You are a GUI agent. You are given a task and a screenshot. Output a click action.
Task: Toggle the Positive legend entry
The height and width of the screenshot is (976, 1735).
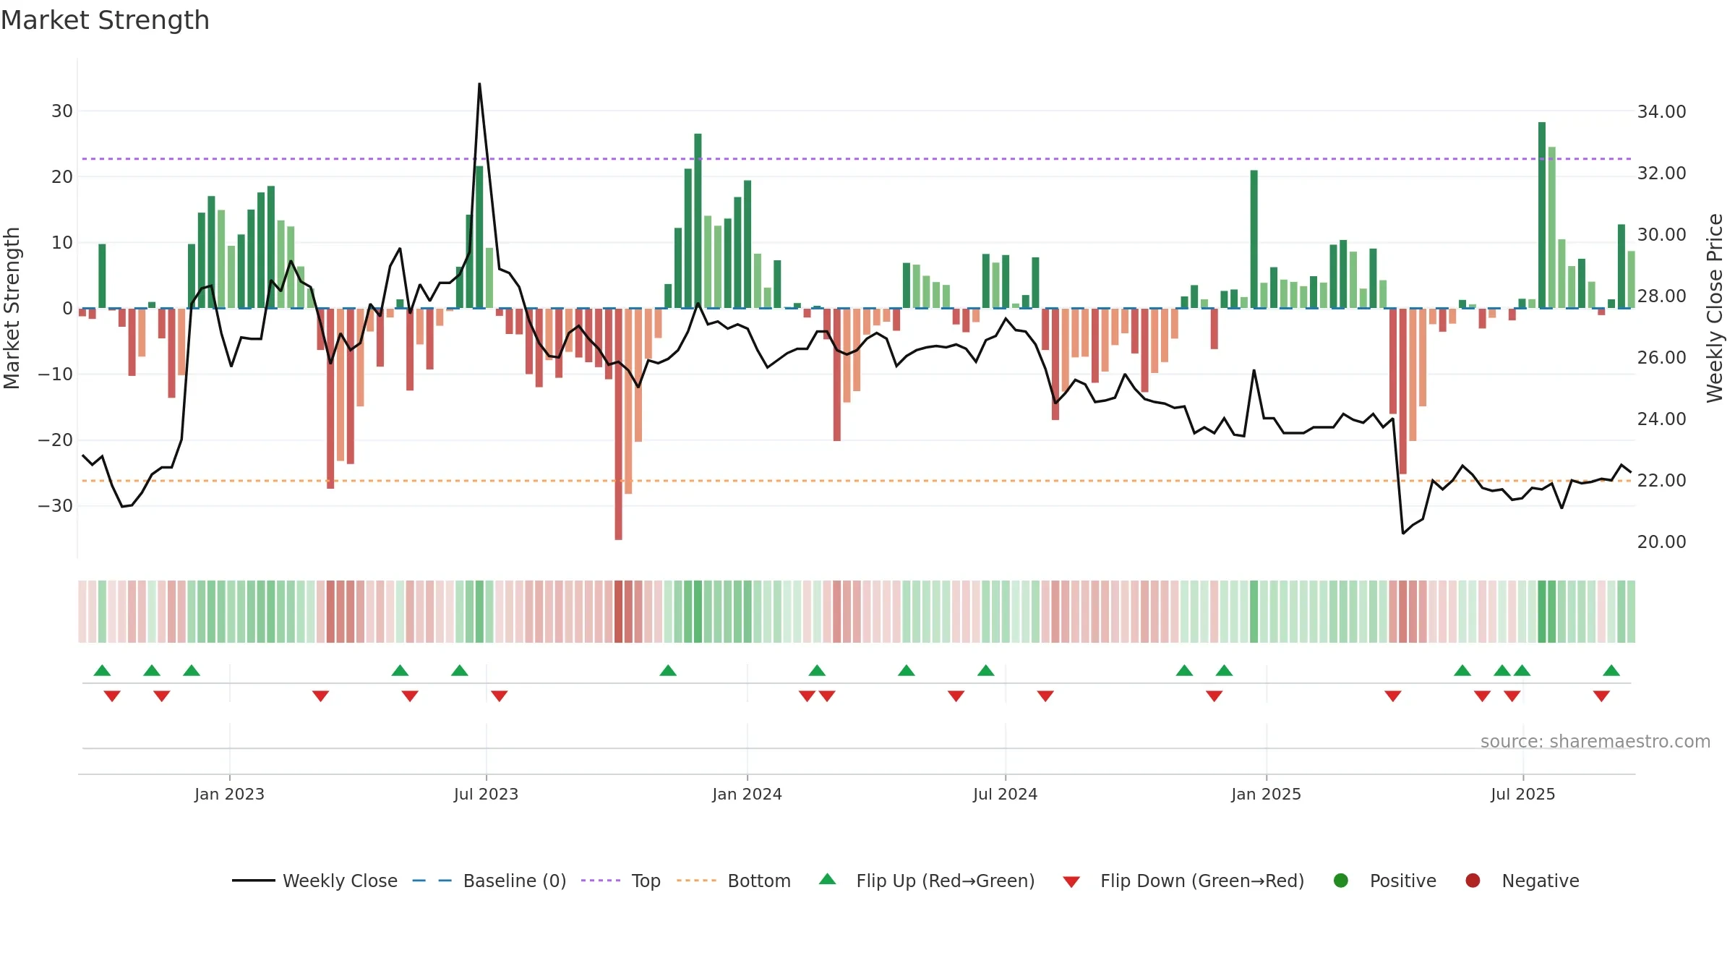coord(1384,881)
